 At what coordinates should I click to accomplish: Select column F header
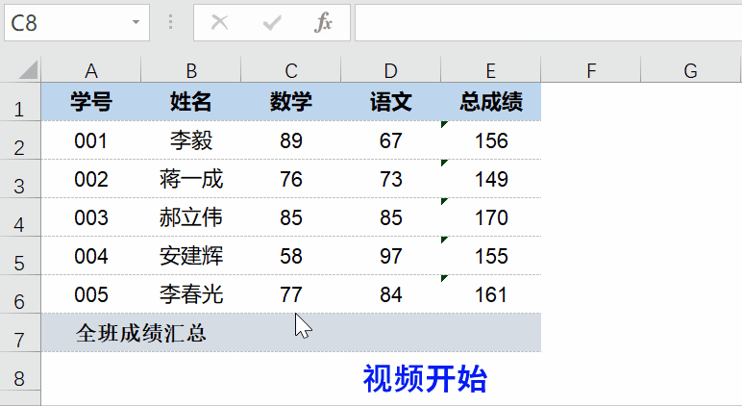point(590,71)
